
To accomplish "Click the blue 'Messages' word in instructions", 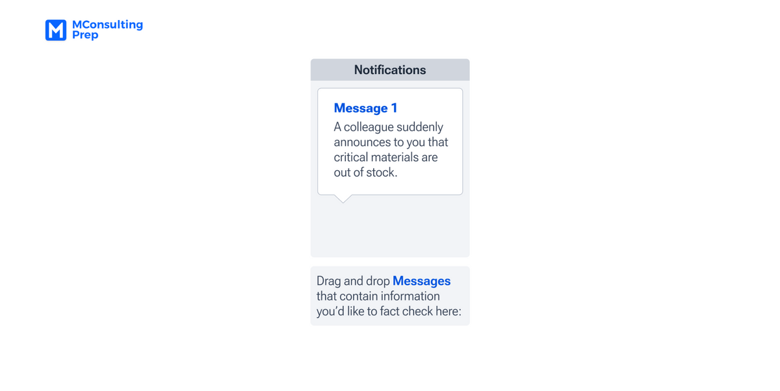I will point(422,281).
